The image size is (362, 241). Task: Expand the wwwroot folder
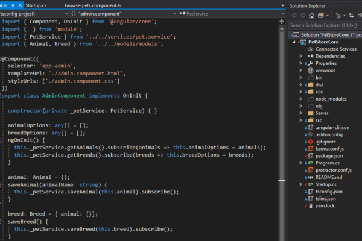pos(300,70)
